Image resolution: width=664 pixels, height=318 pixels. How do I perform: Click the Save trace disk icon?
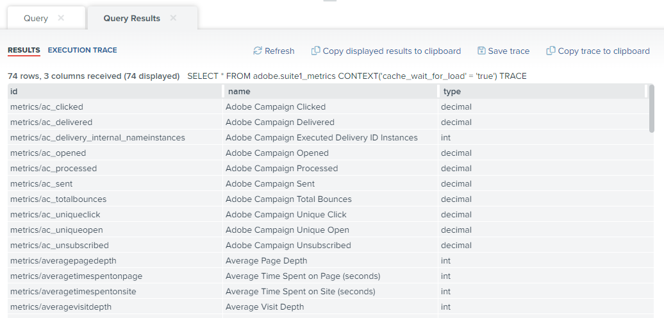(481, 51)
